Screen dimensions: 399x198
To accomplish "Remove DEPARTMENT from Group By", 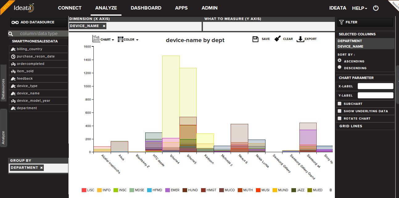I will (x=42, y=168).
